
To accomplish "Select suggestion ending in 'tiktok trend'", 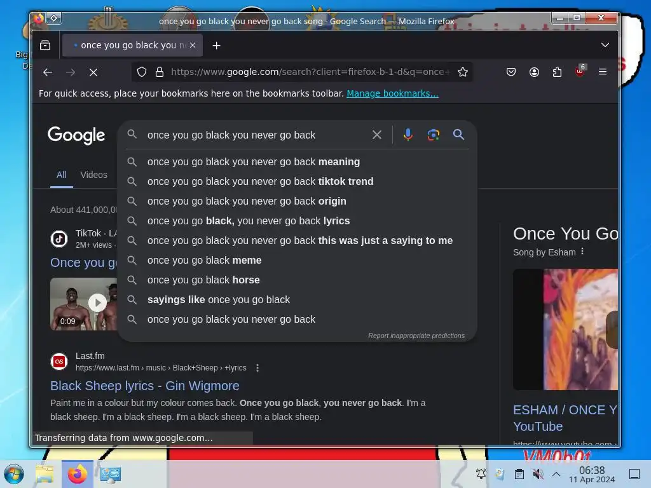I will pyautogui.click(x=298, y=181).
